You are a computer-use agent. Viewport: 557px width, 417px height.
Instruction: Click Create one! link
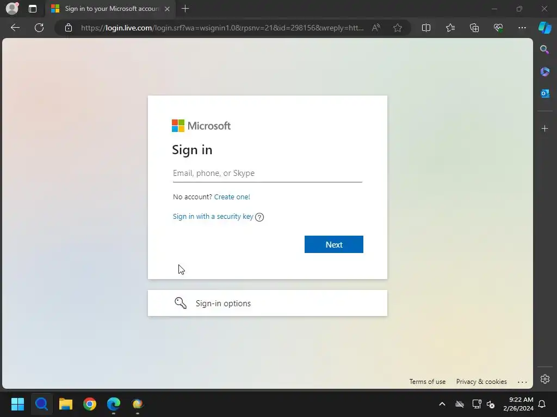(x=232, y=197)
